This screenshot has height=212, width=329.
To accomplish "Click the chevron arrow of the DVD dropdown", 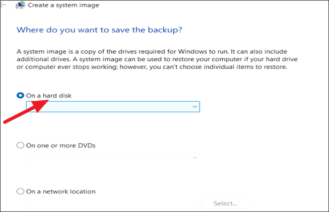I will (195, 157).
